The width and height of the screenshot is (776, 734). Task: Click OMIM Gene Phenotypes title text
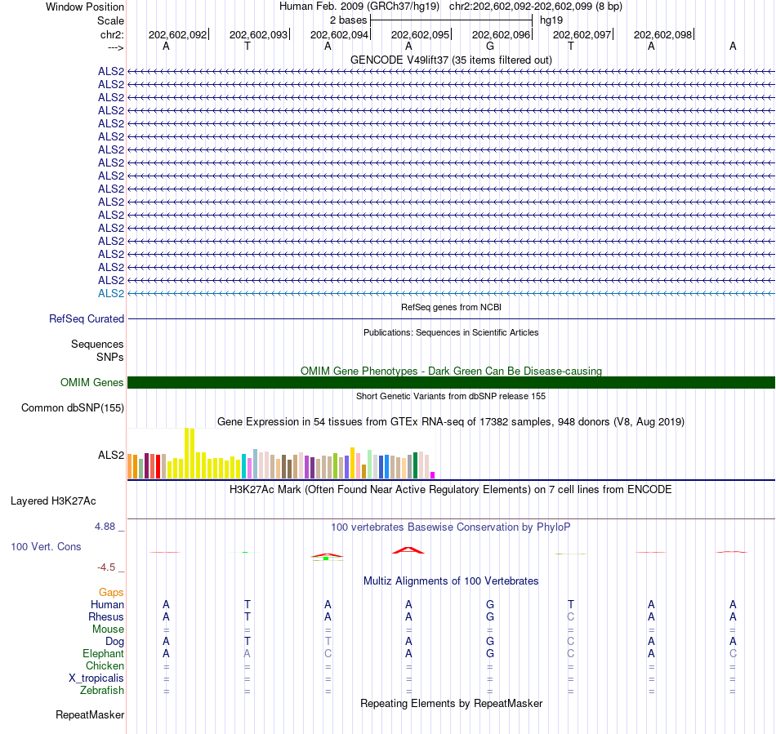pyautogui.click(x=451, y=371)
